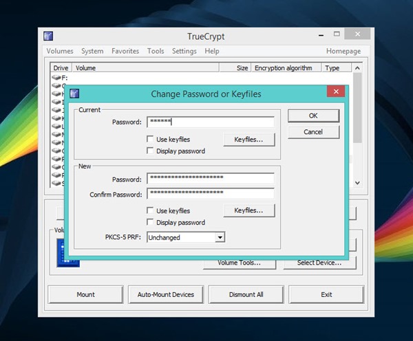Click the Change Password dialog title icon
Screen dimensions: 413x341
click(x=74, y=93)
